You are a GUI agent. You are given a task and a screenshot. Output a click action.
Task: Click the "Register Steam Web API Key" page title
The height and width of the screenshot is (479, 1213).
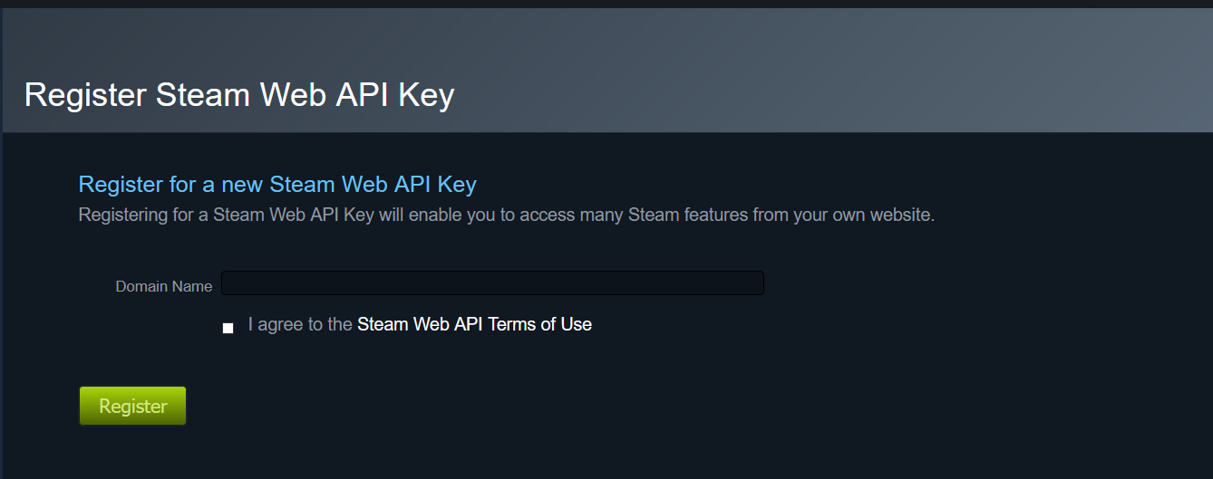coord(239,95)
